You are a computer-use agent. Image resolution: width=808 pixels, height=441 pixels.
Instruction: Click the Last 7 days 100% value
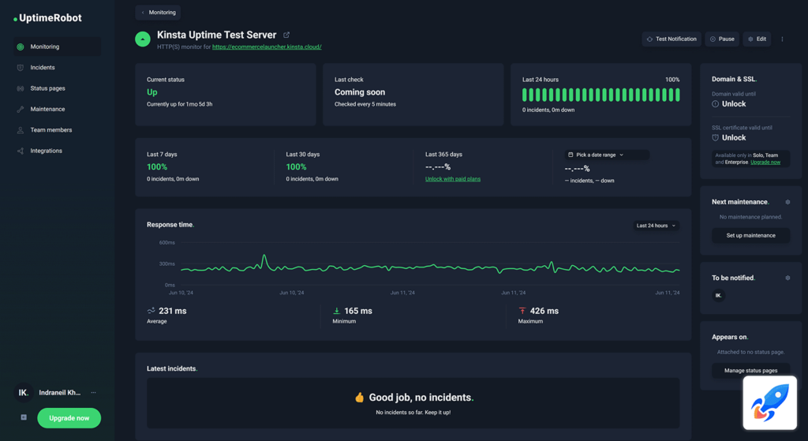[157, 167]
